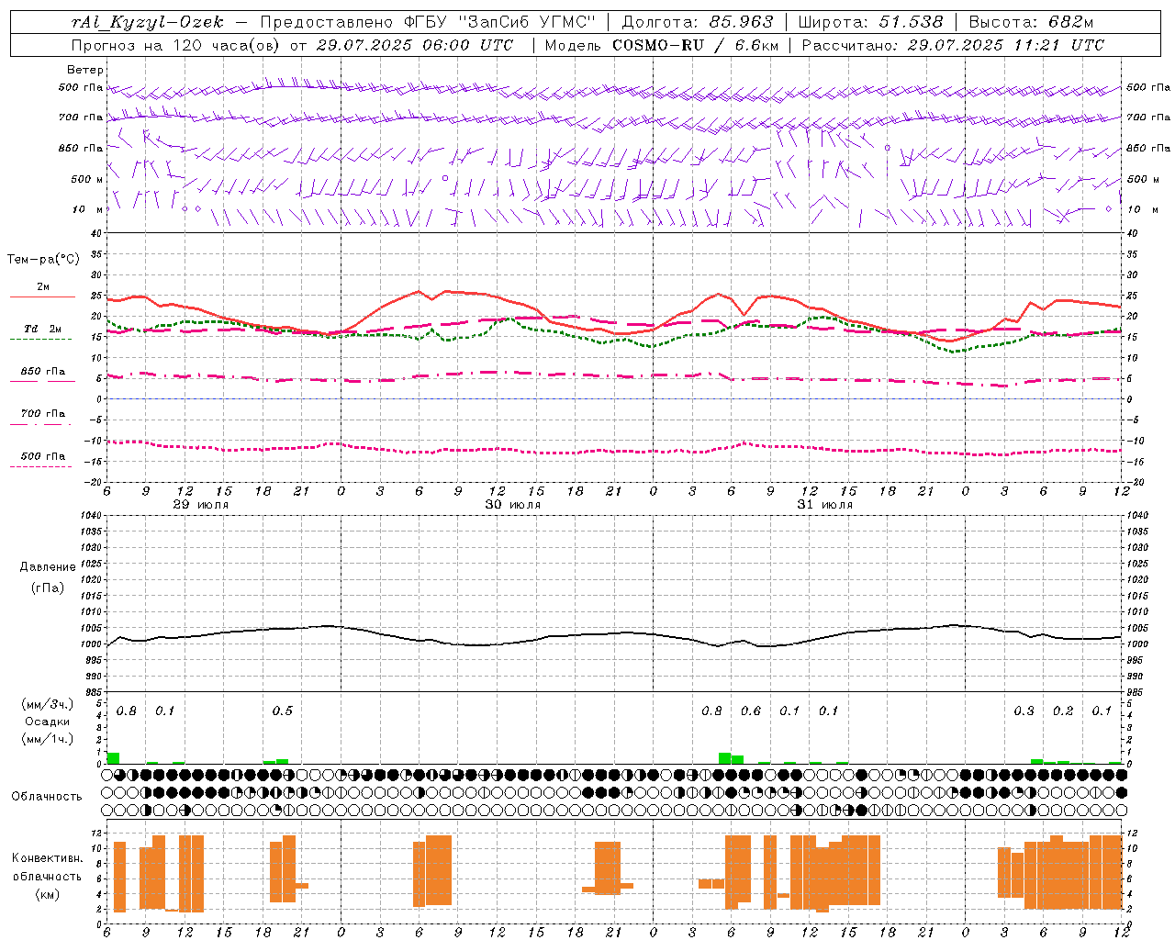Click the (мм/1ч.) precipitation unit label
The image size is (1175, 940).
(x=48, y=738)
